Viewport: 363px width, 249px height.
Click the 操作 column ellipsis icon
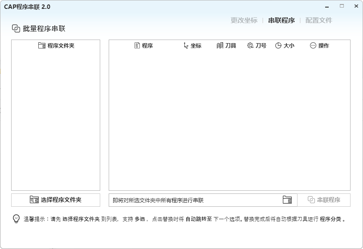[x=313, y=45]
